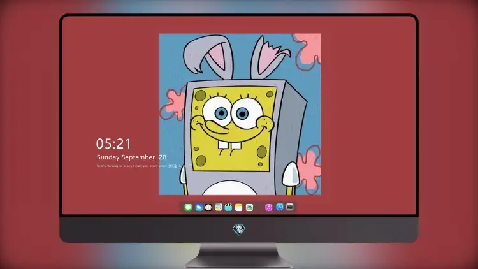Open the dock icon right of Notes

click(249, 207)
